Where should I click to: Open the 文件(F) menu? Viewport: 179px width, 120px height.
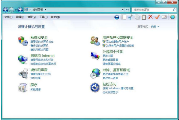tap(8, 17)
